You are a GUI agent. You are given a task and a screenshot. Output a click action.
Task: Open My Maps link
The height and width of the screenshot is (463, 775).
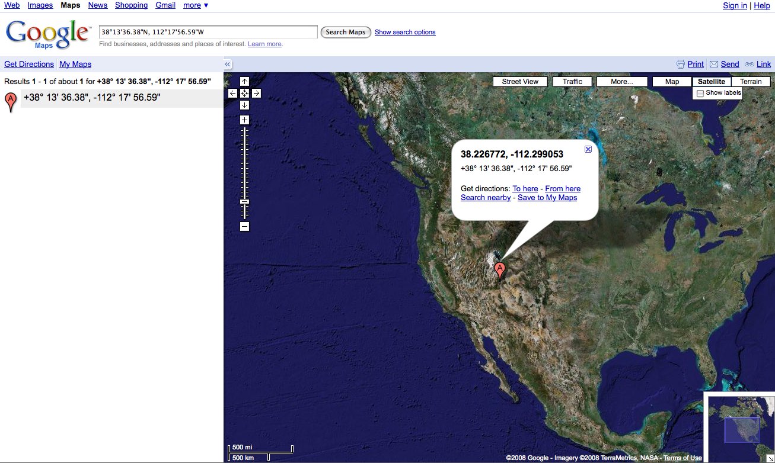click(x=75, y=64)
